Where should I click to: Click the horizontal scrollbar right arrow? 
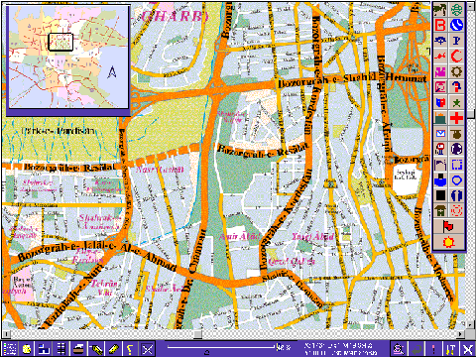(460, 334)
